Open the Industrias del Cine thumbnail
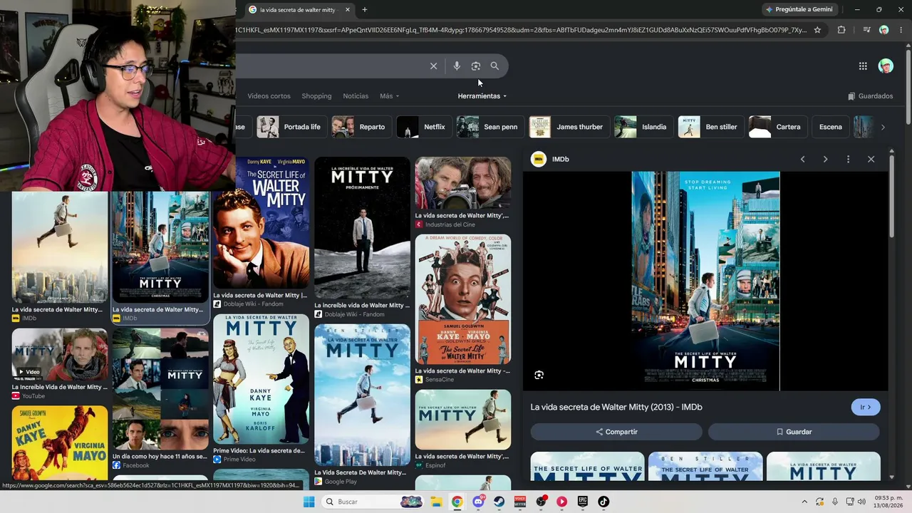The height and width of the screenshot is (513, 912). pos(463,183)
